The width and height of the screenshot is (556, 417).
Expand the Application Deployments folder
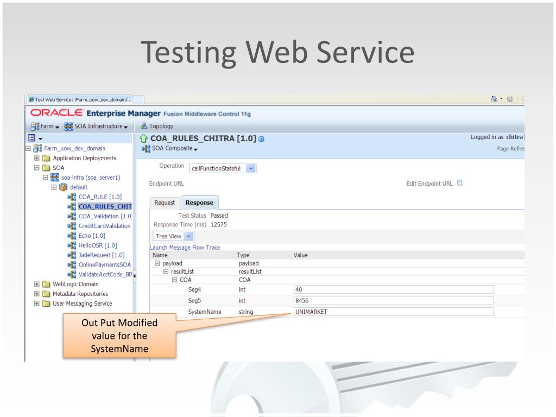click(x=36, y=158)
